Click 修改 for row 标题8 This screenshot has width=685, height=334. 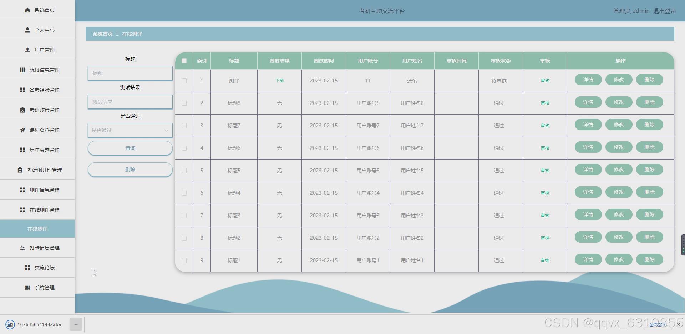click(x=619, y=102)
